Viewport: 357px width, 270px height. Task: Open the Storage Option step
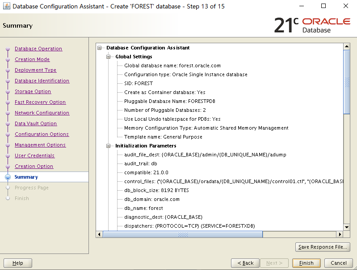[x=33, y=92]
